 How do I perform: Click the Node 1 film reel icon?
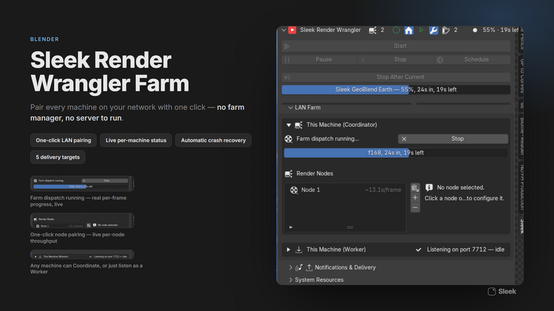[294, 190]
